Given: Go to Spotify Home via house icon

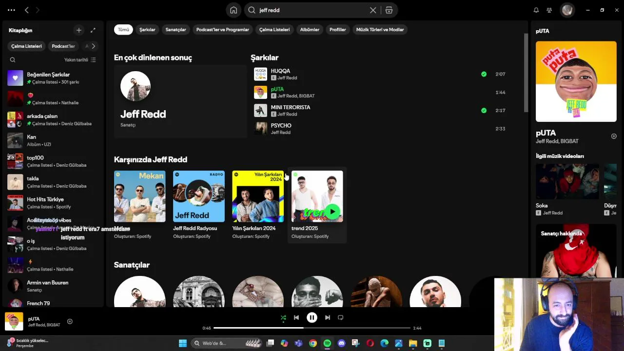Looking at the screenshot, I should [x=234, y=10].
